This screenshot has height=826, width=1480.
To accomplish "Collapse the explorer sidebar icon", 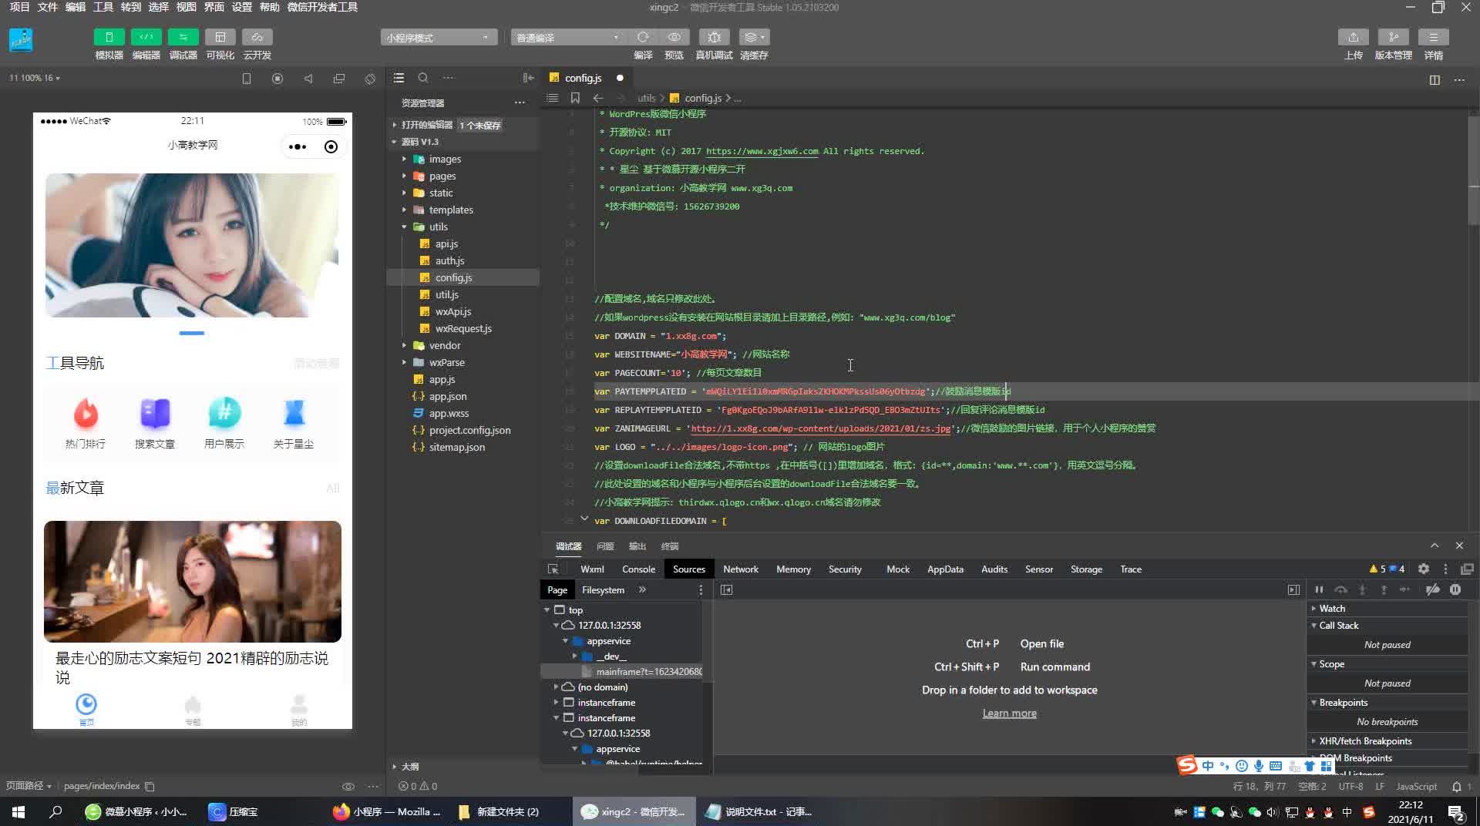I will (x=528, y=78).
